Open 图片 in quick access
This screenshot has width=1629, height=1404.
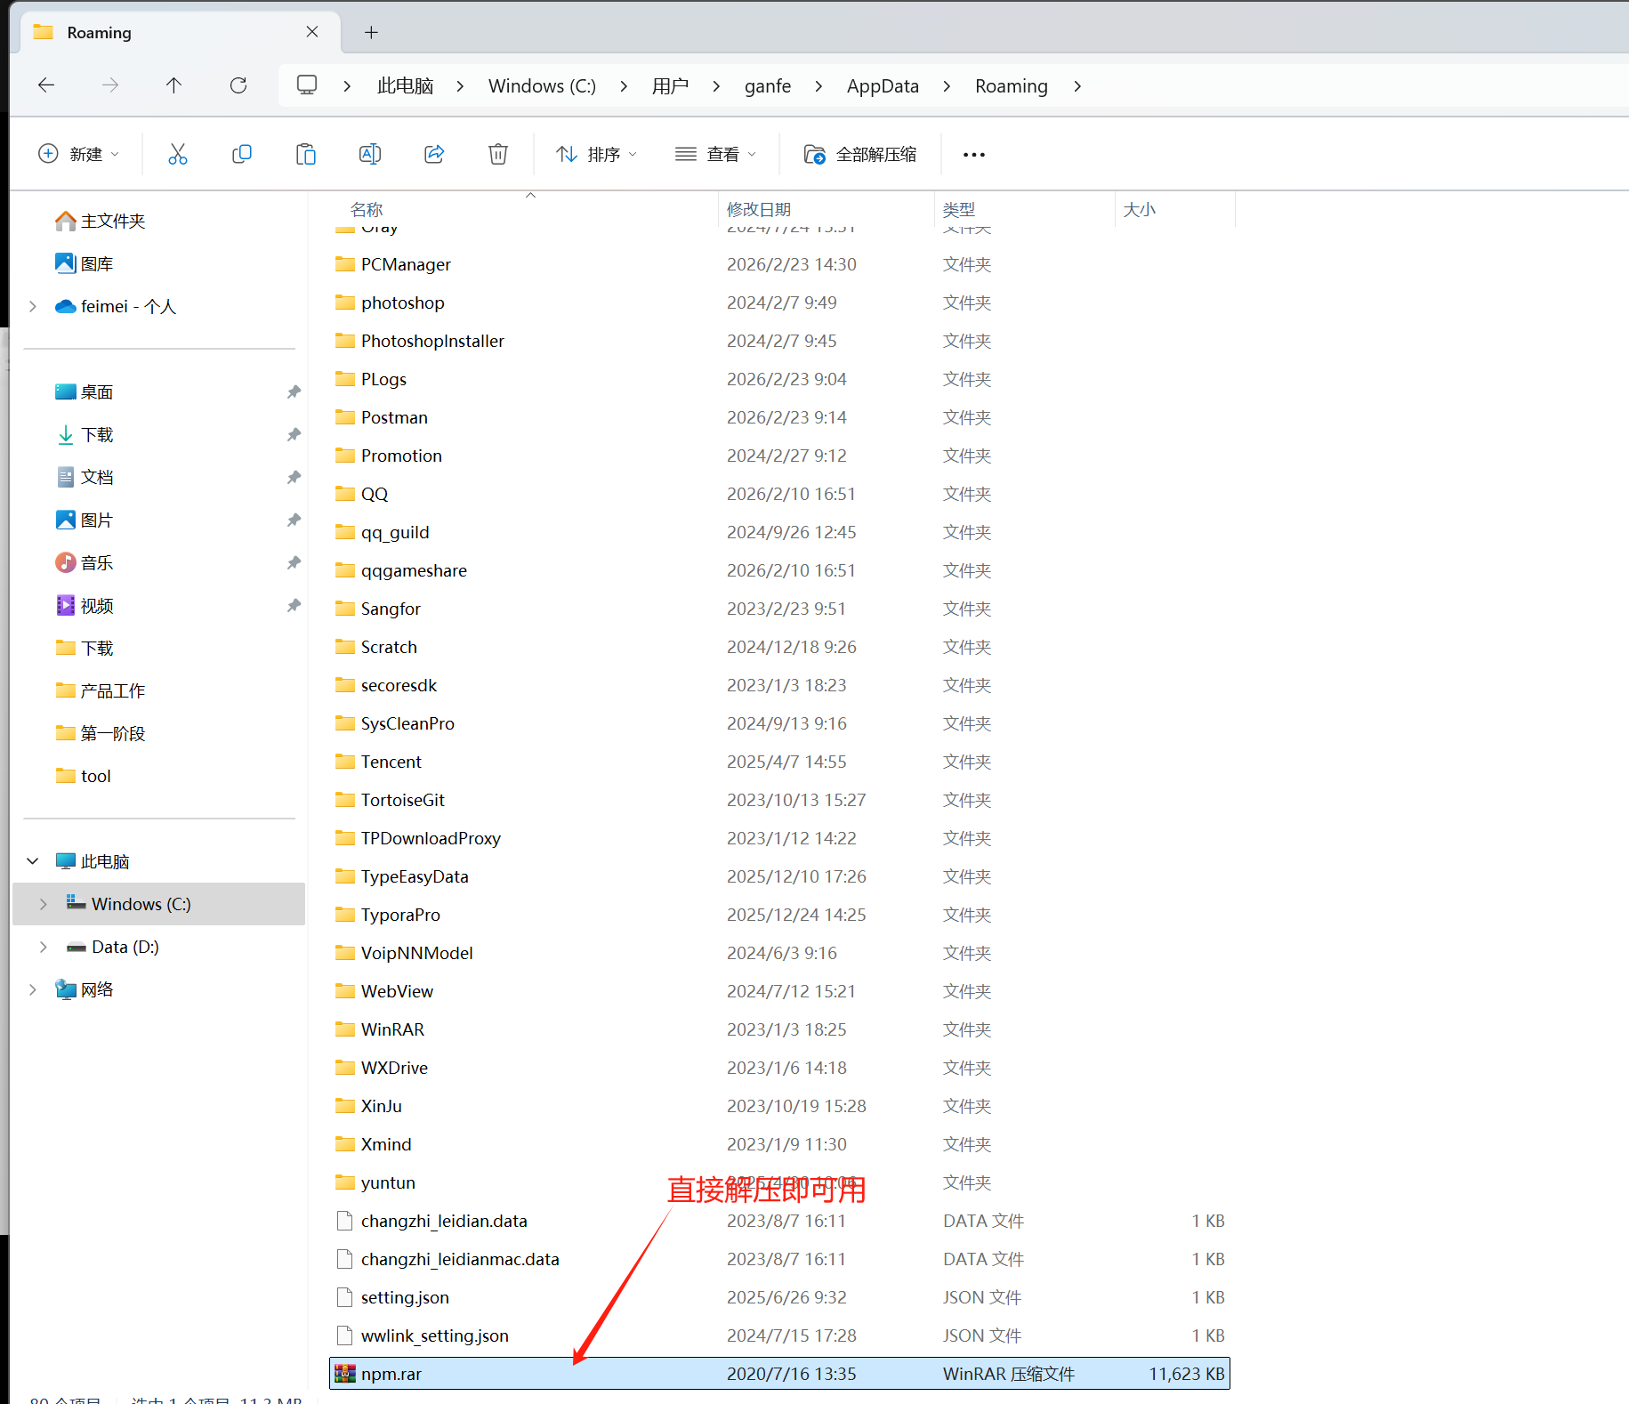pyautogui.click(x=85, y=520)
